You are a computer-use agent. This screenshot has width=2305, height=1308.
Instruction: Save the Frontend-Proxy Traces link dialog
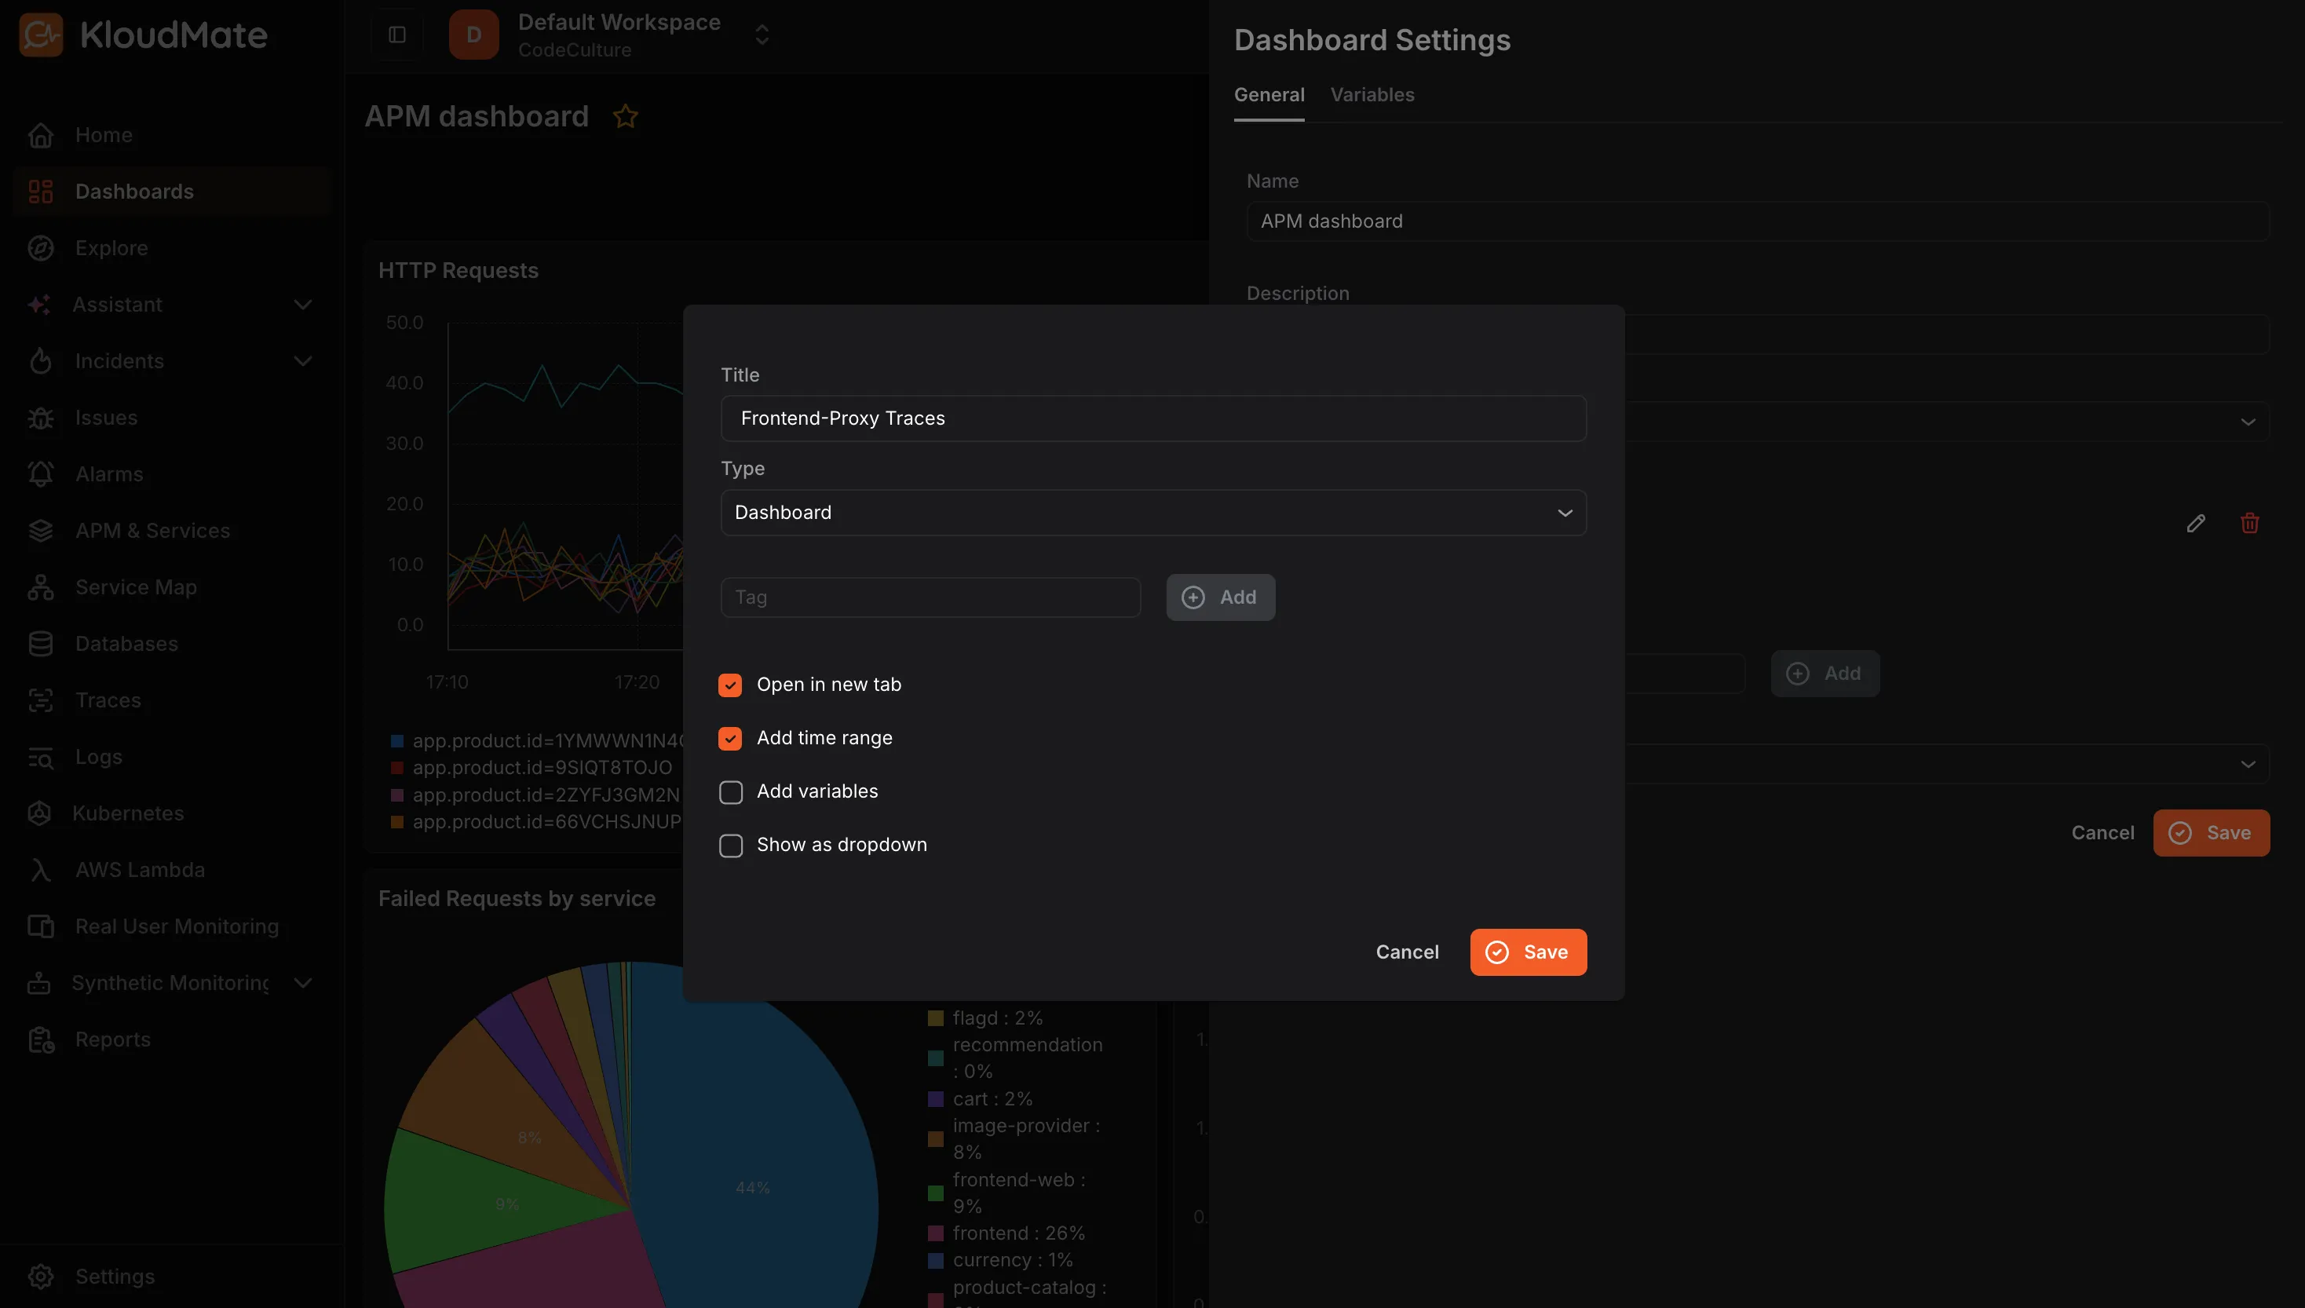1528,952
